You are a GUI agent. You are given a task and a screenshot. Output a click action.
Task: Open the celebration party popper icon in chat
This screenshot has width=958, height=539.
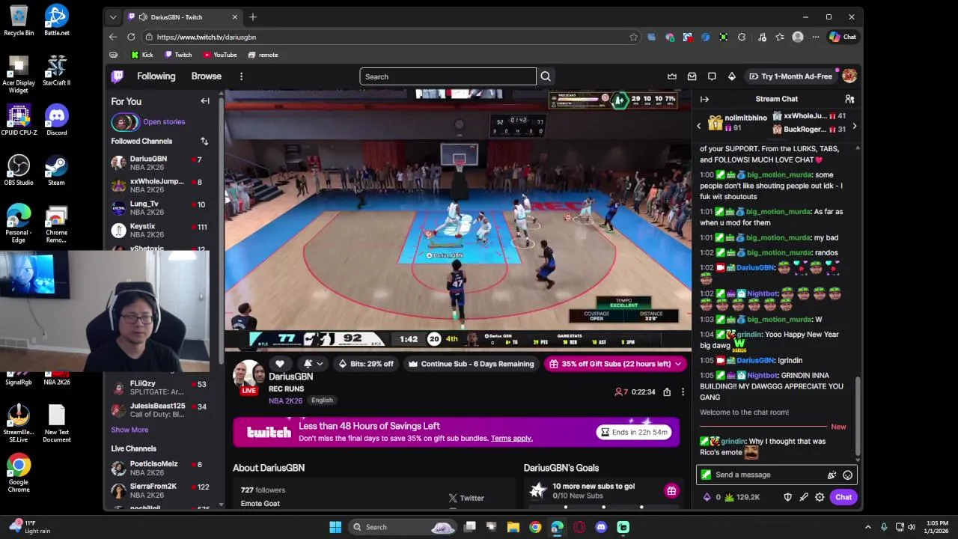(x=832, y=475)
